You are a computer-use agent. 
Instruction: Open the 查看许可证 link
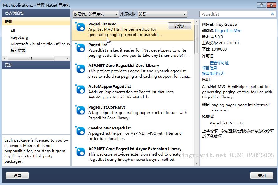pos(219,63)
